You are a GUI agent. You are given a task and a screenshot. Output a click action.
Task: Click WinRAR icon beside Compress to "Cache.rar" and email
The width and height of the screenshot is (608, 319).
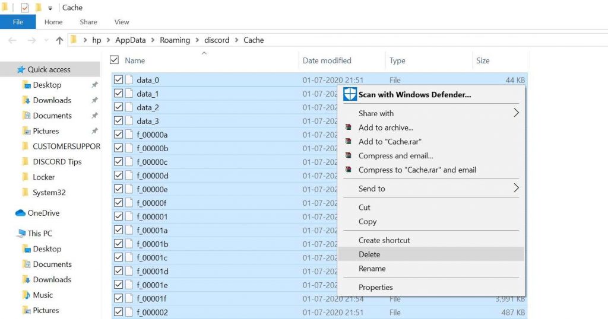[348, 170]
